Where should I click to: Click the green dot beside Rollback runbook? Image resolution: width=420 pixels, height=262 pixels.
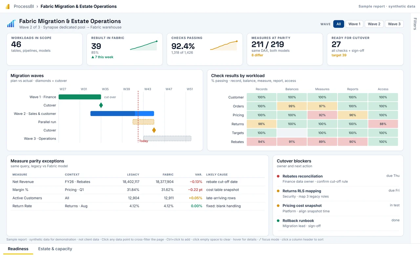tap(278, 221)
